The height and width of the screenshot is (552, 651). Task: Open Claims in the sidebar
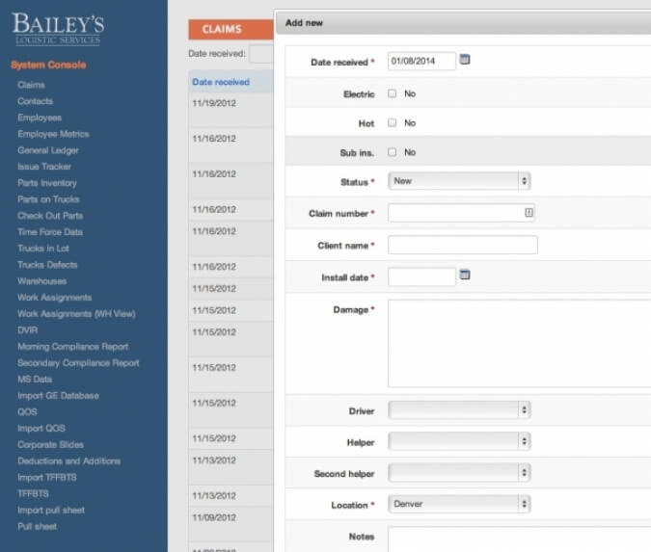(31, 85)
